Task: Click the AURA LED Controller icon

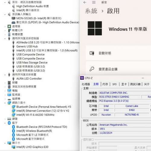Action: [13, 79]
